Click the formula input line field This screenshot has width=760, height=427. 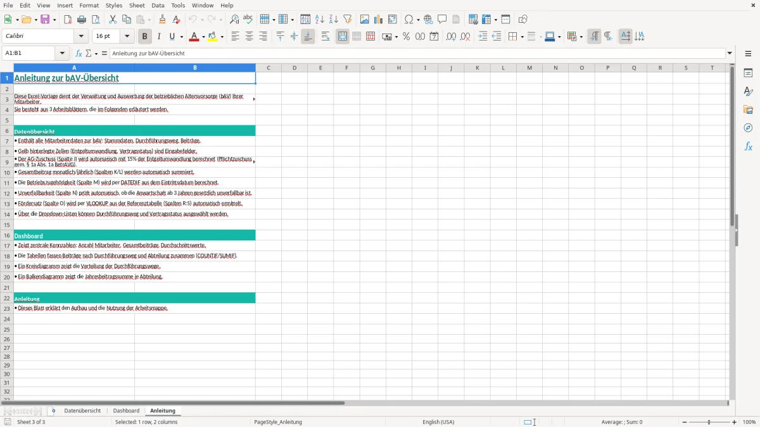click(x=417, y=54)
